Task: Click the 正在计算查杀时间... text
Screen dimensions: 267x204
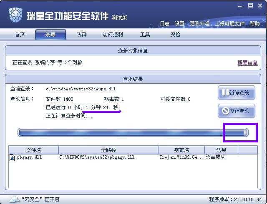Action: (69, 116)
